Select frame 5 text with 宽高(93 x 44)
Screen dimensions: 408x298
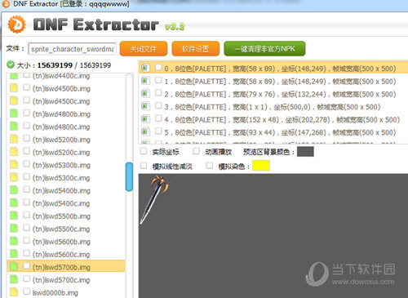pos(280,132)
